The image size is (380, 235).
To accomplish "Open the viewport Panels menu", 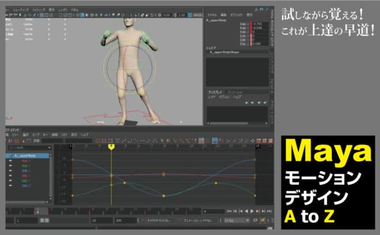I will coord(74,10).
